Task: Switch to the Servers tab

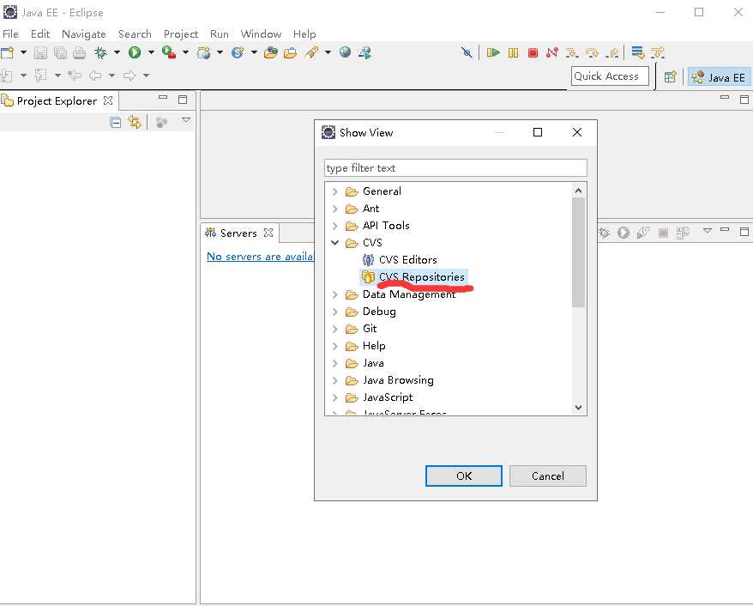Action: (x=238, y=233)
